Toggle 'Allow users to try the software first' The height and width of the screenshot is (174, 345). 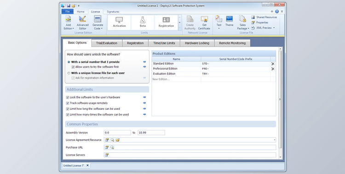(x=73, y=67)
